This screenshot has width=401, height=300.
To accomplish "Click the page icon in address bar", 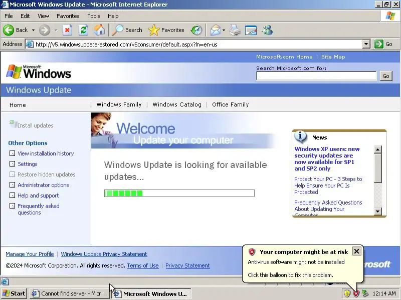I will pyautogui.click(x=30, y=44).
